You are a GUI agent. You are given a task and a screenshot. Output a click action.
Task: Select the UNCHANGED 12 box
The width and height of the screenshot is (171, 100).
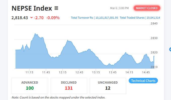(x=108, y=86)
